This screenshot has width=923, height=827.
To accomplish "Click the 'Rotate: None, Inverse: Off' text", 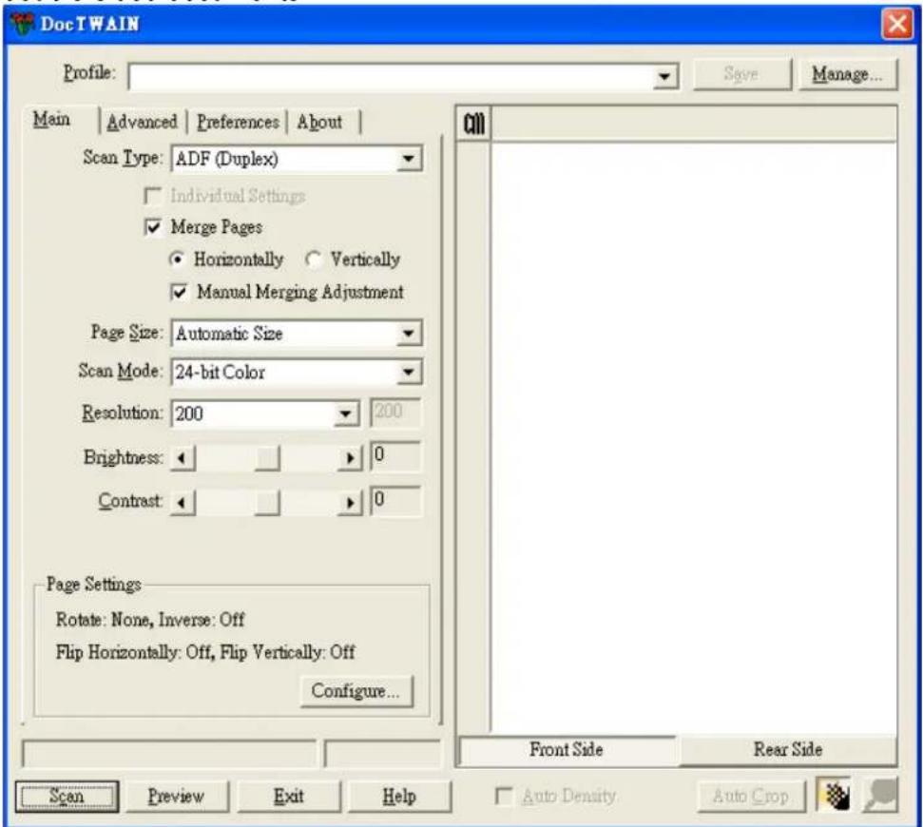I will (150, 619).
